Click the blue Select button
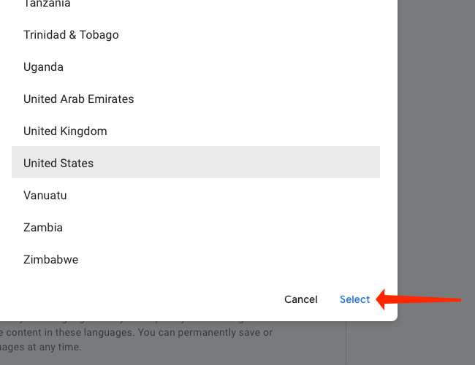 [x=355, y=299]
